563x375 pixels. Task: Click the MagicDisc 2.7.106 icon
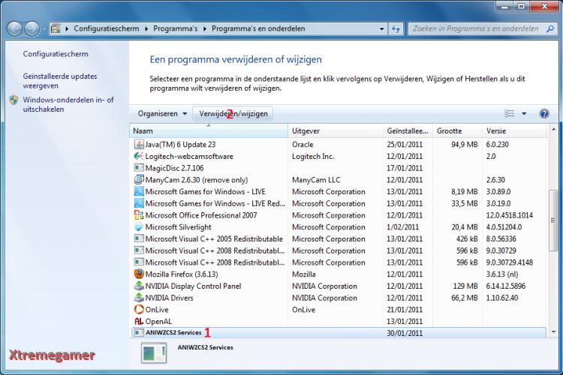click(x=139, y=168)
